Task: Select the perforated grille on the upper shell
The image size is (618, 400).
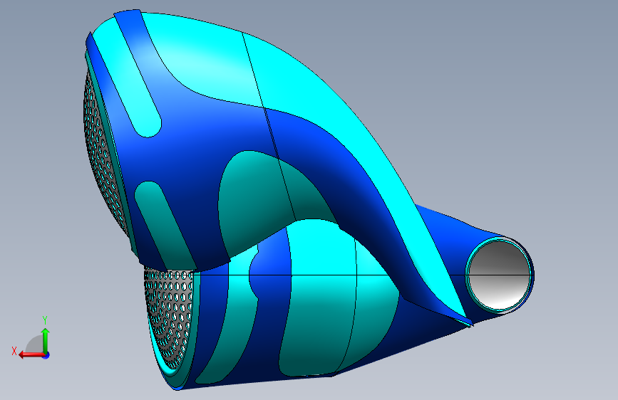Action: 104,154
